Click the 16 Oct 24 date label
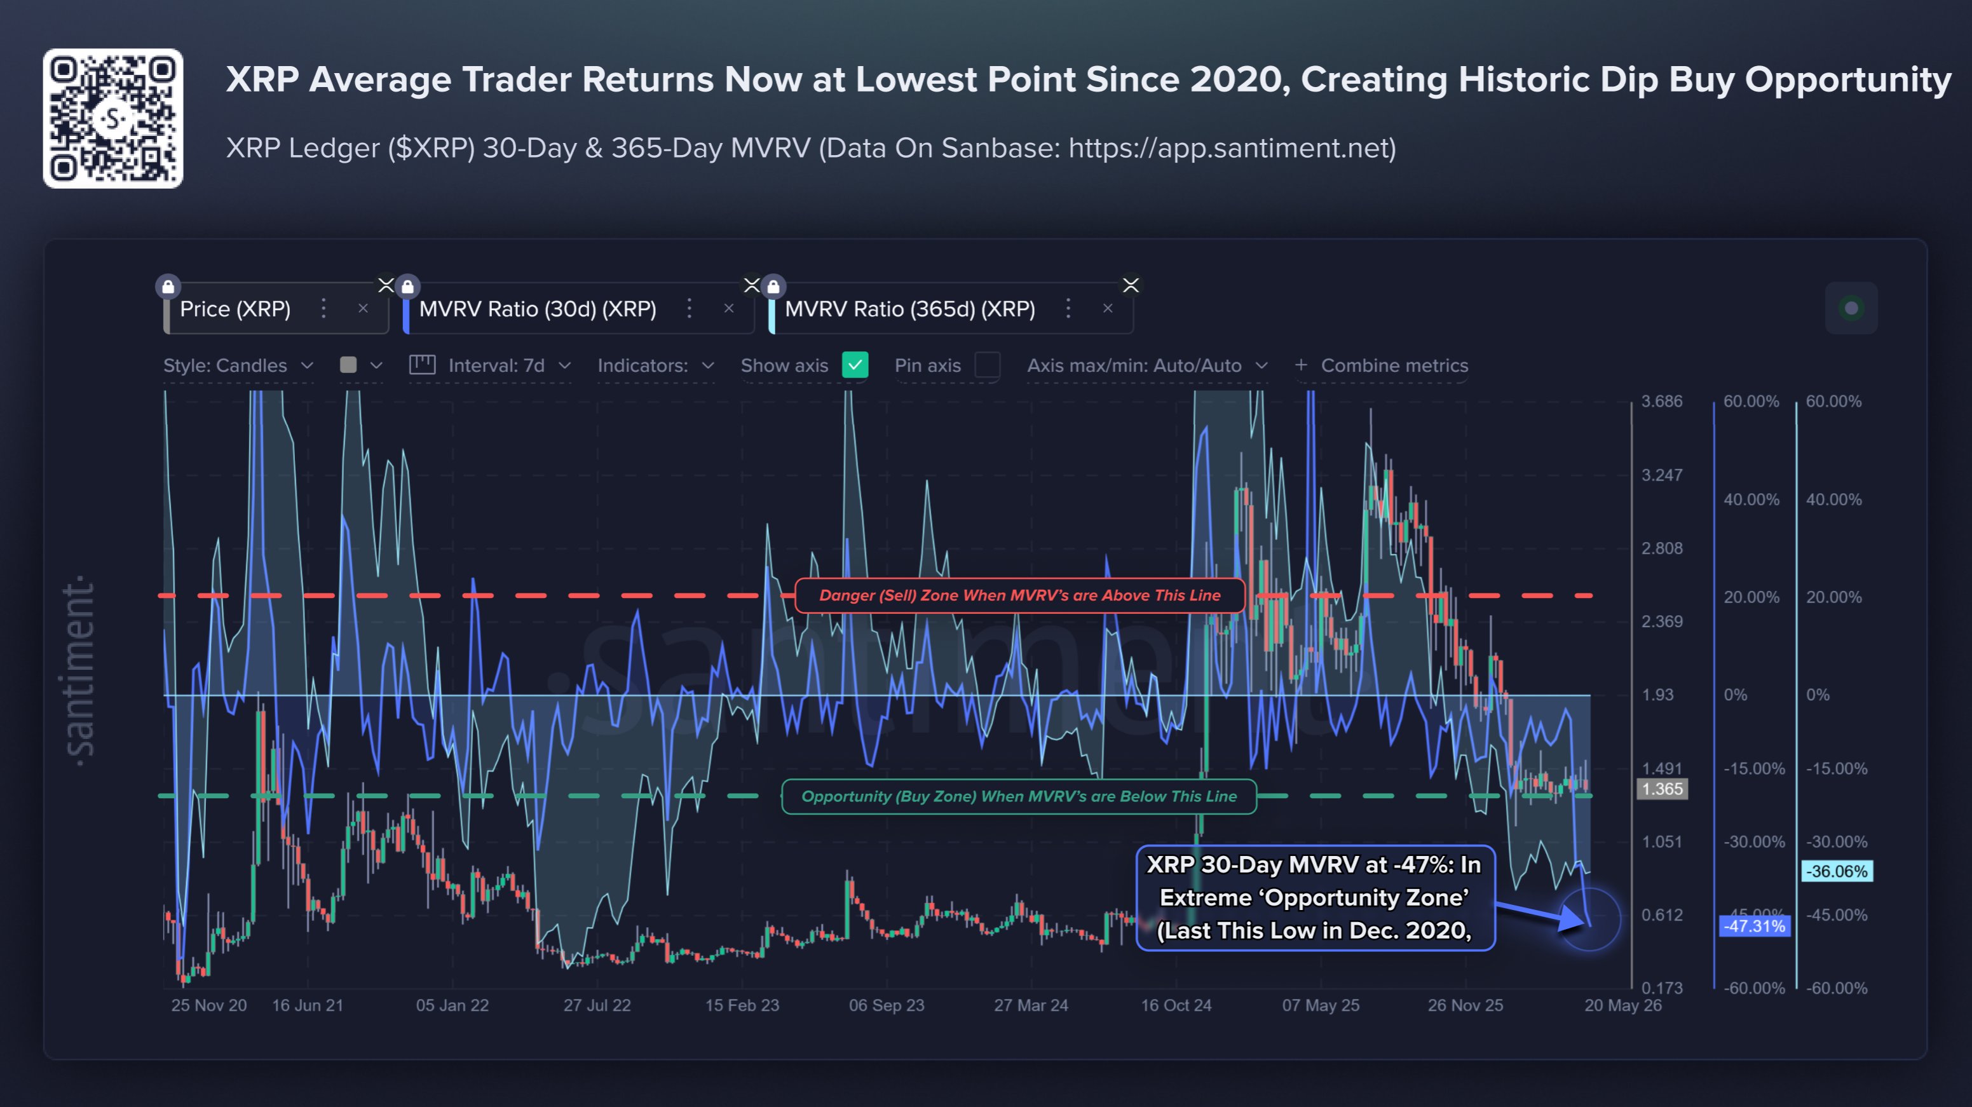Screen dimensions: 1972x1107 (x=1176, y=1005)
